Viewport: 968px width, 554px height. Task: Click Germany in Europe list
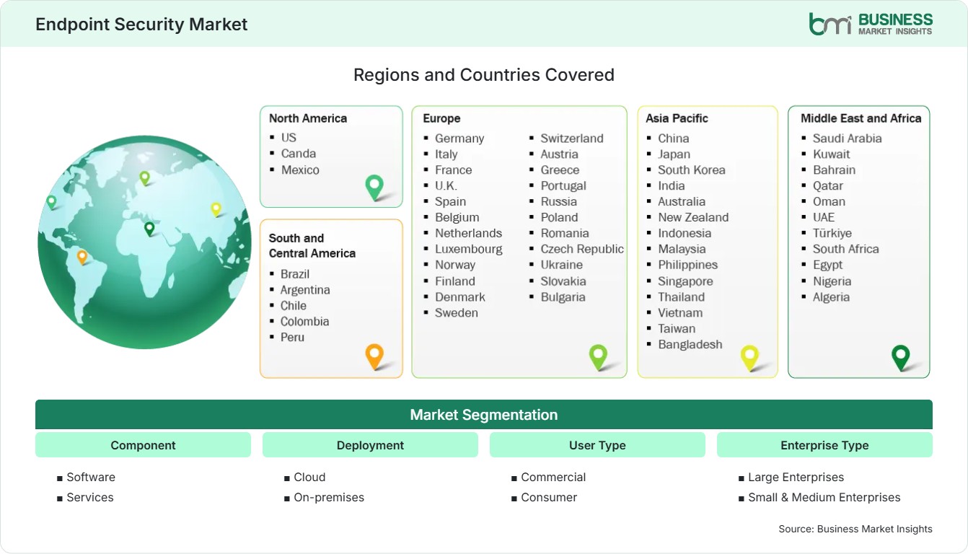[459, 138]
